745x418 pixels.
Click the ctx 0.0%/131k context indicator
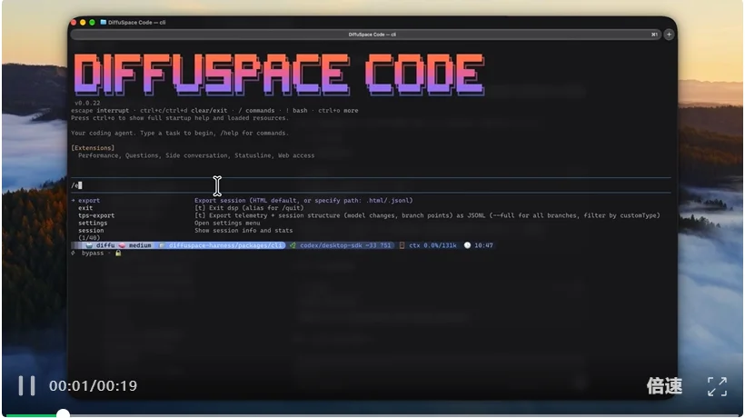tap(432, 245)
